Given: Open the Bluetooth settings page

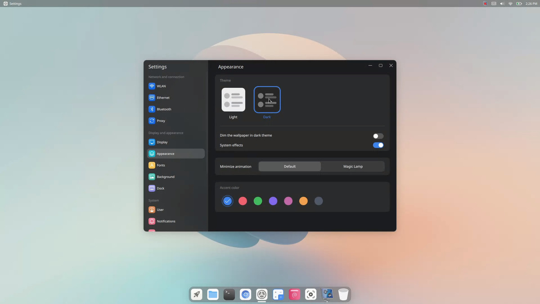Looking at the screenshot, I should click(175, 109).
